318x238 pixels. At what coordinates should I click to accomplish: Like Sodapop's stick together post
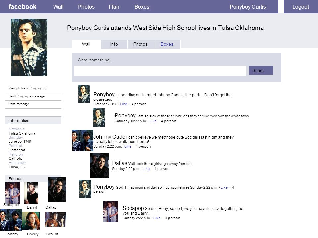click(157, 218)
